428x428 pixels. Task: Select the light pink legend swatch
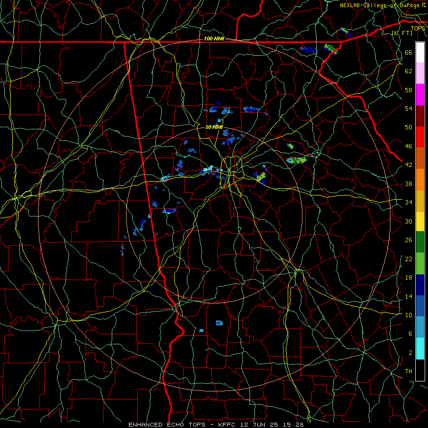pyautogui.click(x=420, y=73)
